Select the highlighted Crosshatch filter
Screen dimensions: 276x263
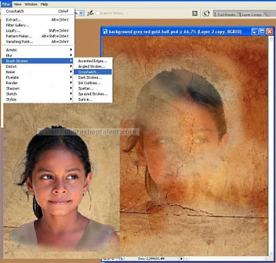pos(92,72)
